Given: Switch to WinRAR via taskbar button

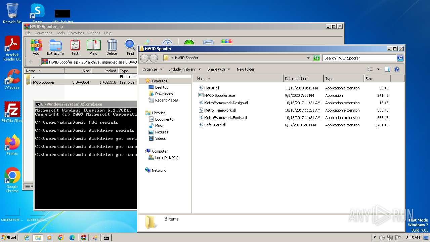Looking at the screenshot, I should pos(84,238).
